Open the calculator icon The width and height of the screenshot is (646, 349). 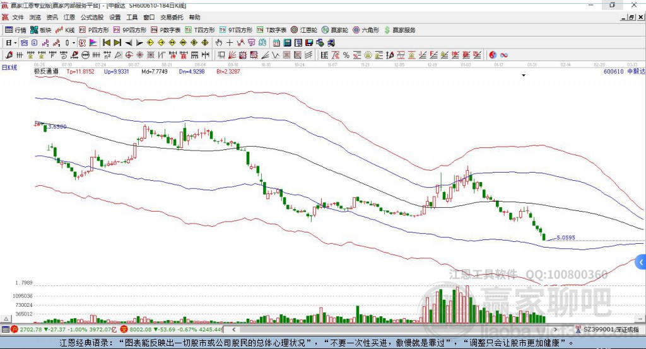288,43
